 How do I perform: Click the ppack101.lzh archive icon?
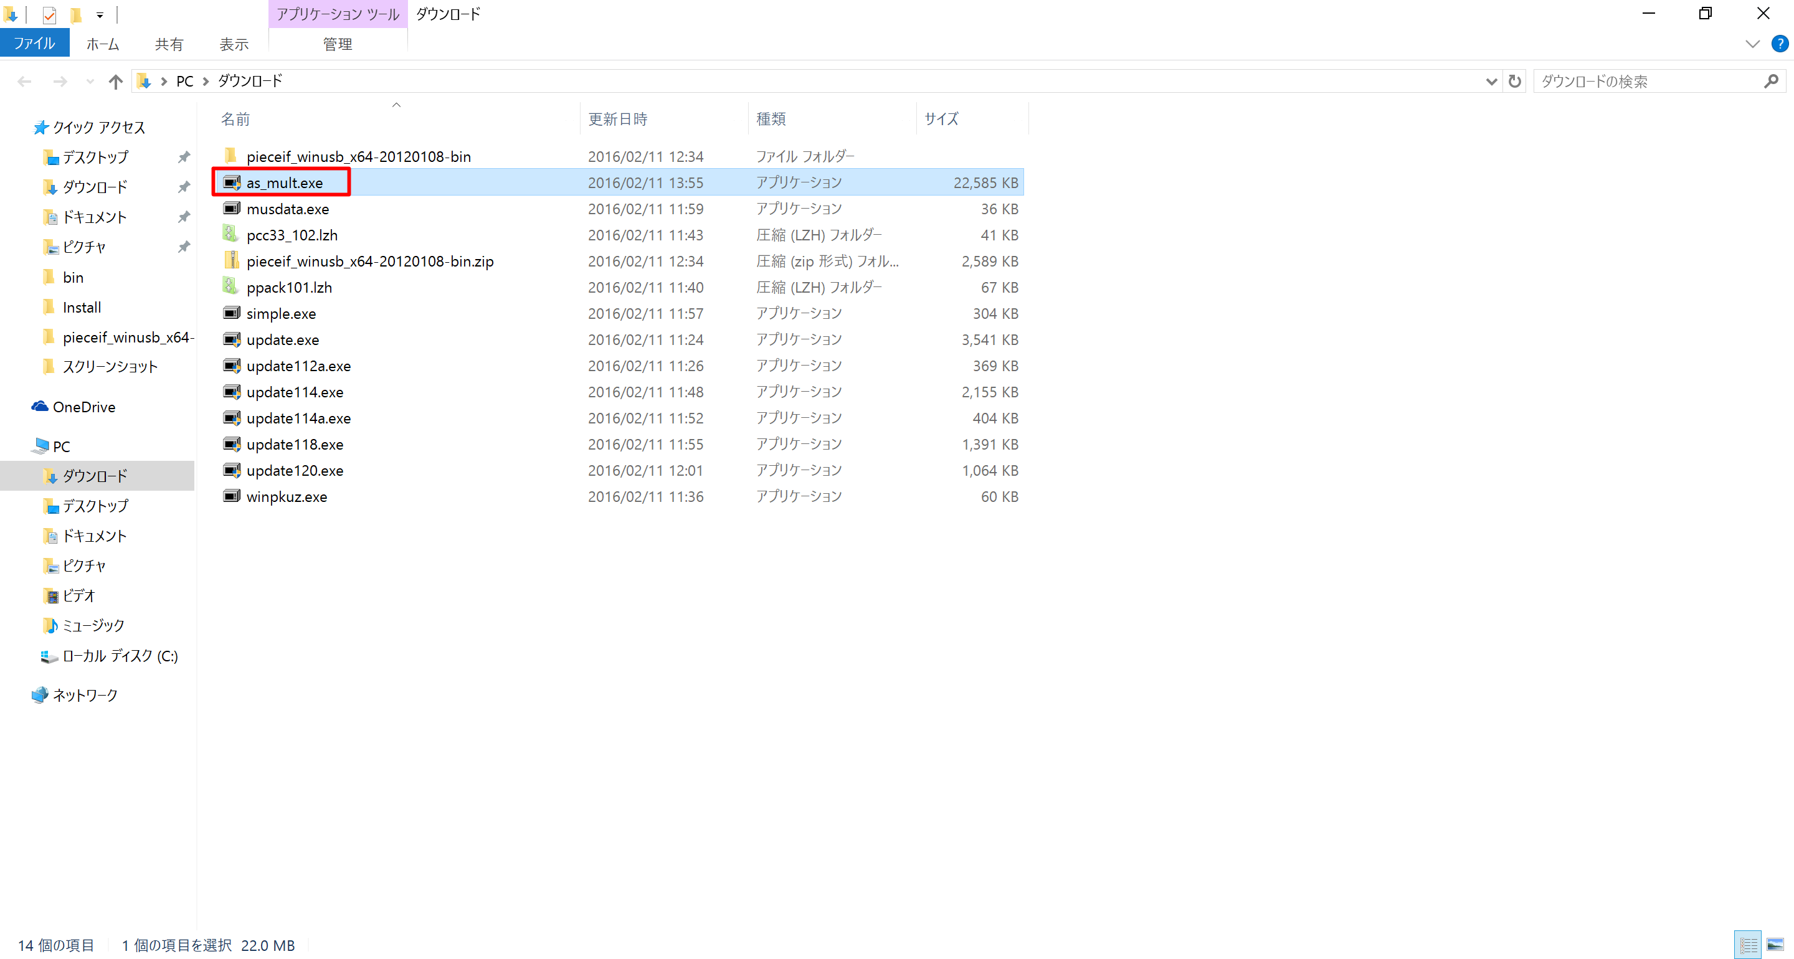tap(231, 286)
